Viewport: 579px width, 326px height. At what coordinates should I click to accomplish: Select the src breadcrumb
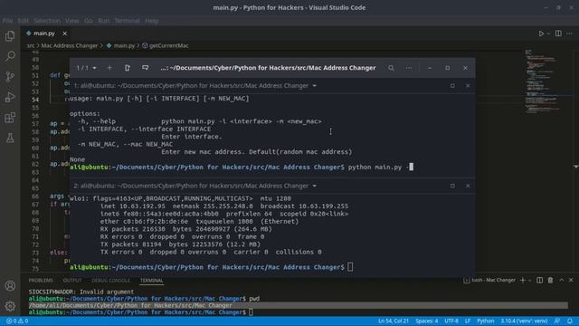pyautogui.click(x=30, y=46)
